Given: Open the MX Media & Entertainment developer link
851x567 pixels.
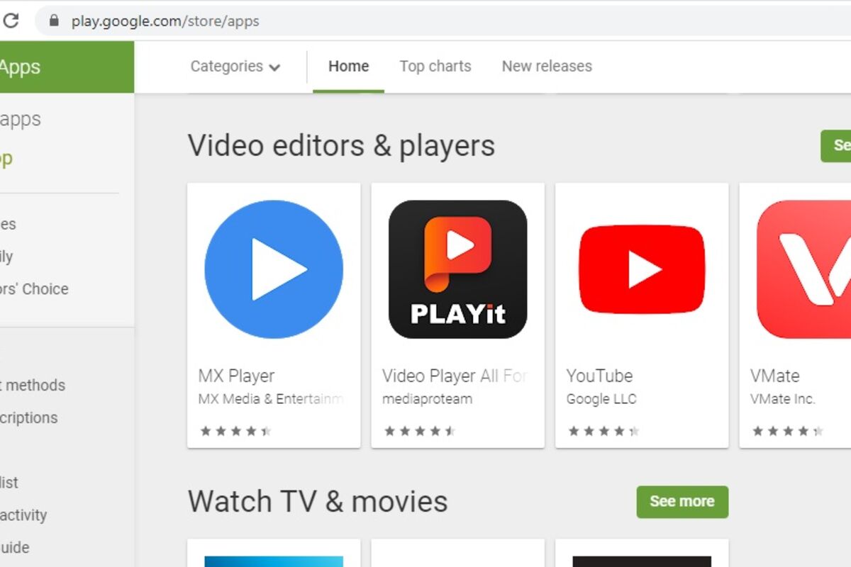Looking at the screenshot, I should [271, 399].
